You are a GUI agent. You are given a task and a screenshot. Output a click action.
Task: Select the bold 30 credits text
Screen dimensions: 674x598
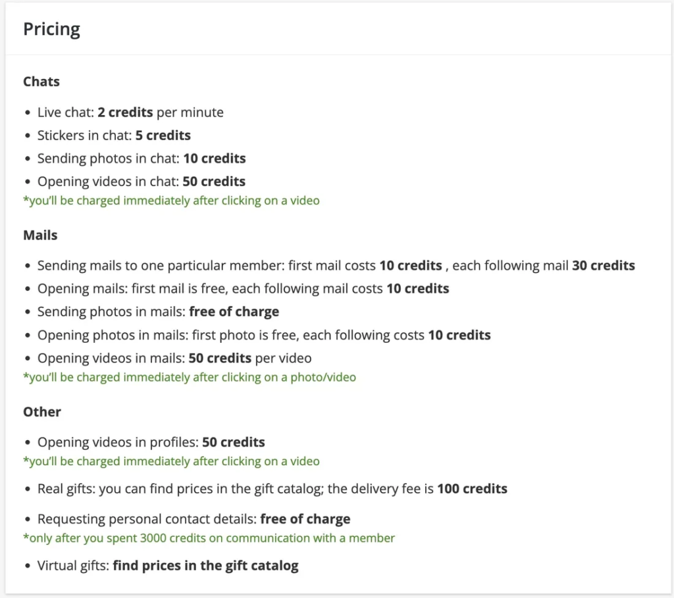(x=603, y=266)
